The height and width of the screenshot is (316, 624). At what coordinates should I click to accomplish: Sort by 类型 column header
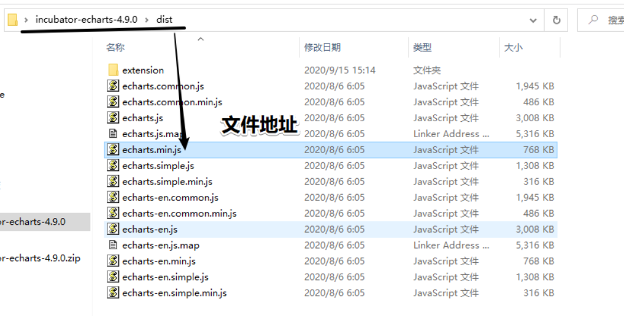click(422, 47)
